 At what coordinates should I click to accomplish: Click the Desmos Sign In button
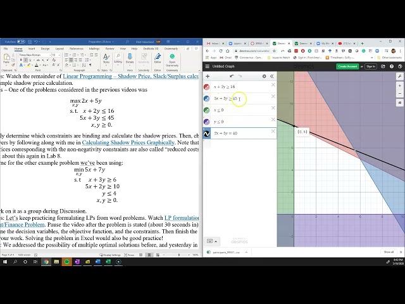[371, 66]
